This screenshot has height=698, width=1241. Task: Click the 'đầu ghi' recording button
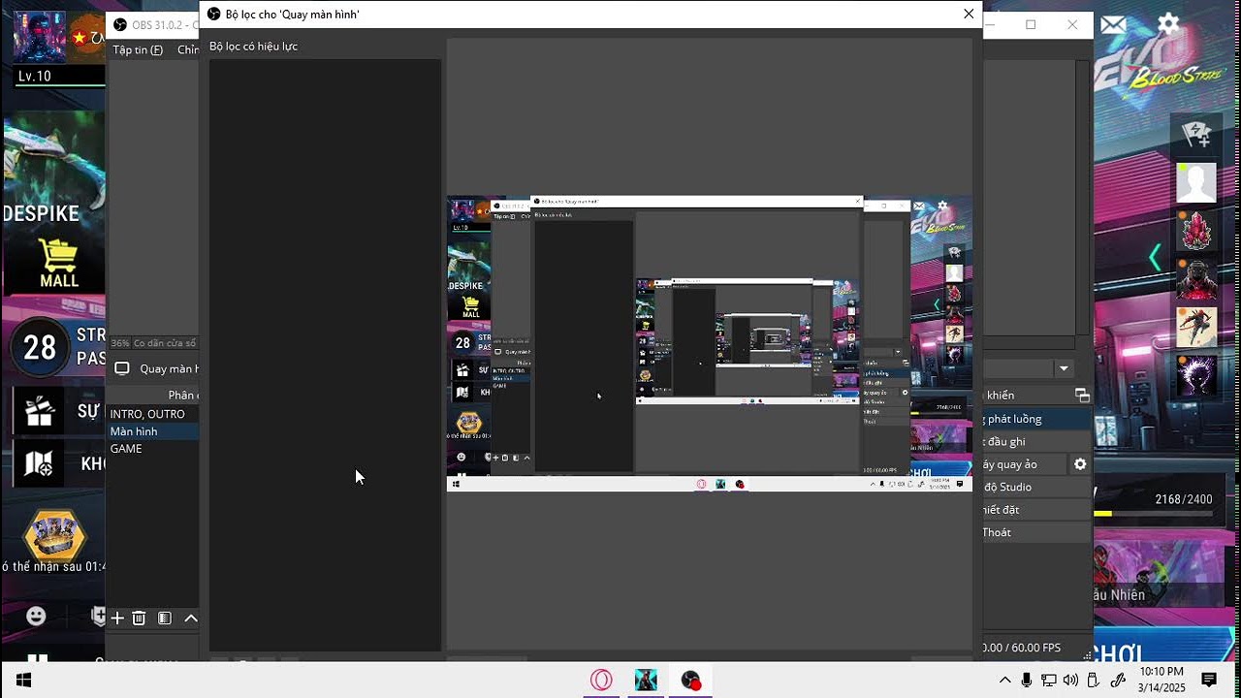point(1037,441)
